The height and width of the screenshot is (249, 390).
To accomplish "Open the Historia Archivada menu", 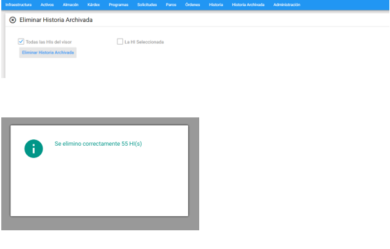I will (x=248, y=5).
